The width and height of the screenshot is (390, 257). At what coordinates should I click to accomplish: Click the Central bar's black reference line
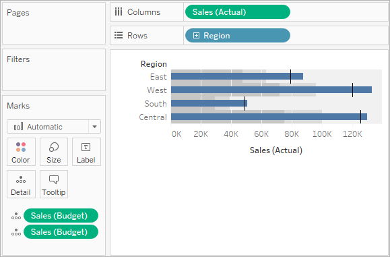[360, 117]
